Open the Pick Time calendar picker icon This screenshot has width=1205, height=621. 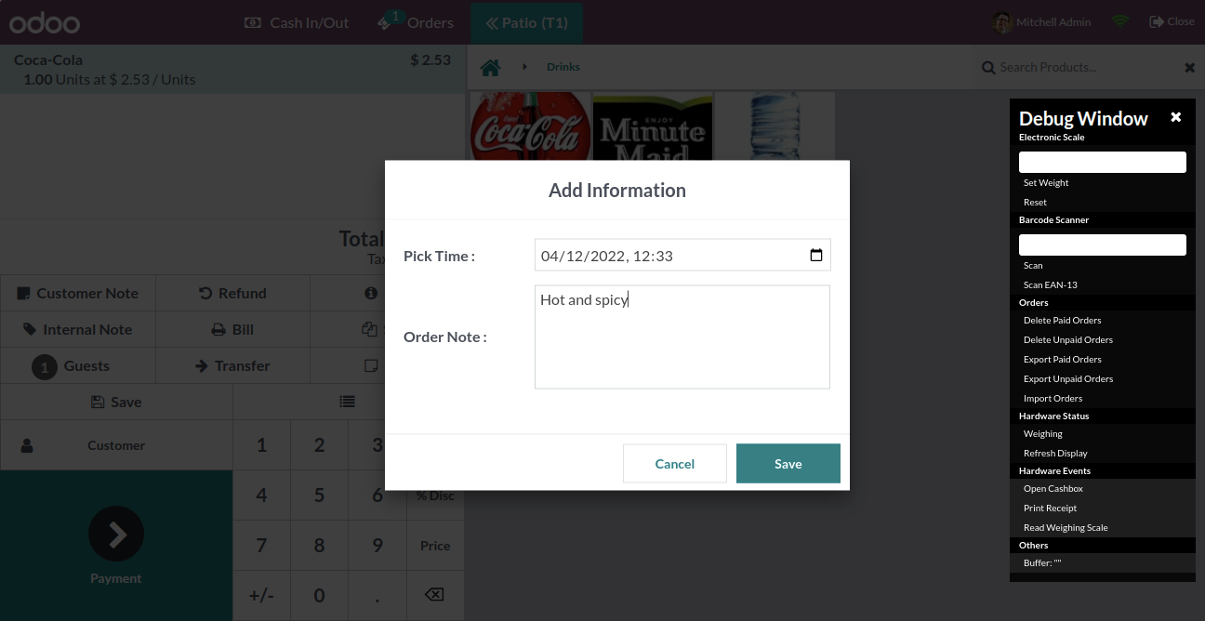pos(816,256)
